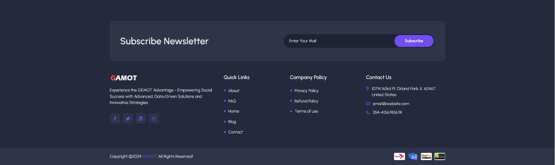Focus the Enter Your Mail field
555x165 pixels.
tap(339, 41)
